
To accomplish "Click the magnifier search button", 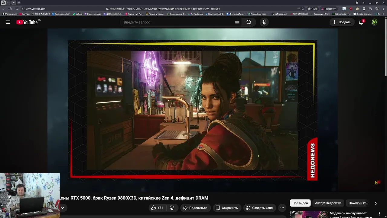I will [249, 22].
